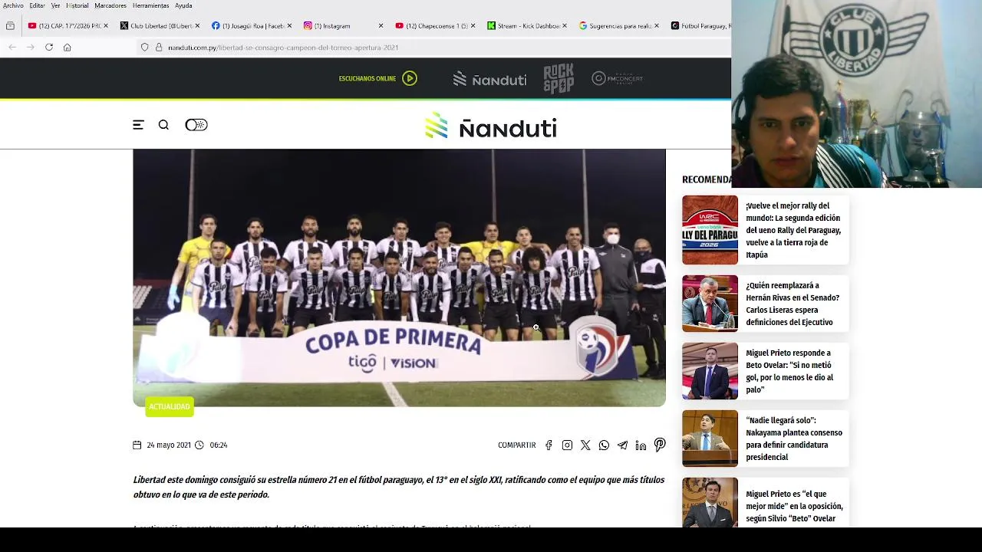Screen dimensions: 982x552
Task: Open the site hamburger menu
Action: (x=138, y=124)
